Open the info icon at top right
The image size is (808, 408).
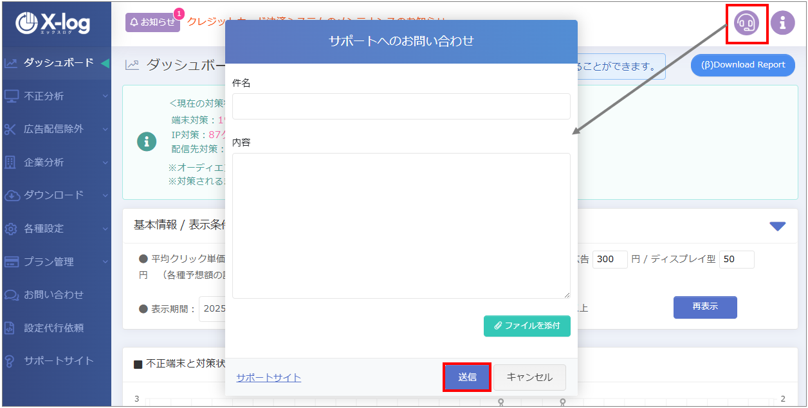(782, 23)
